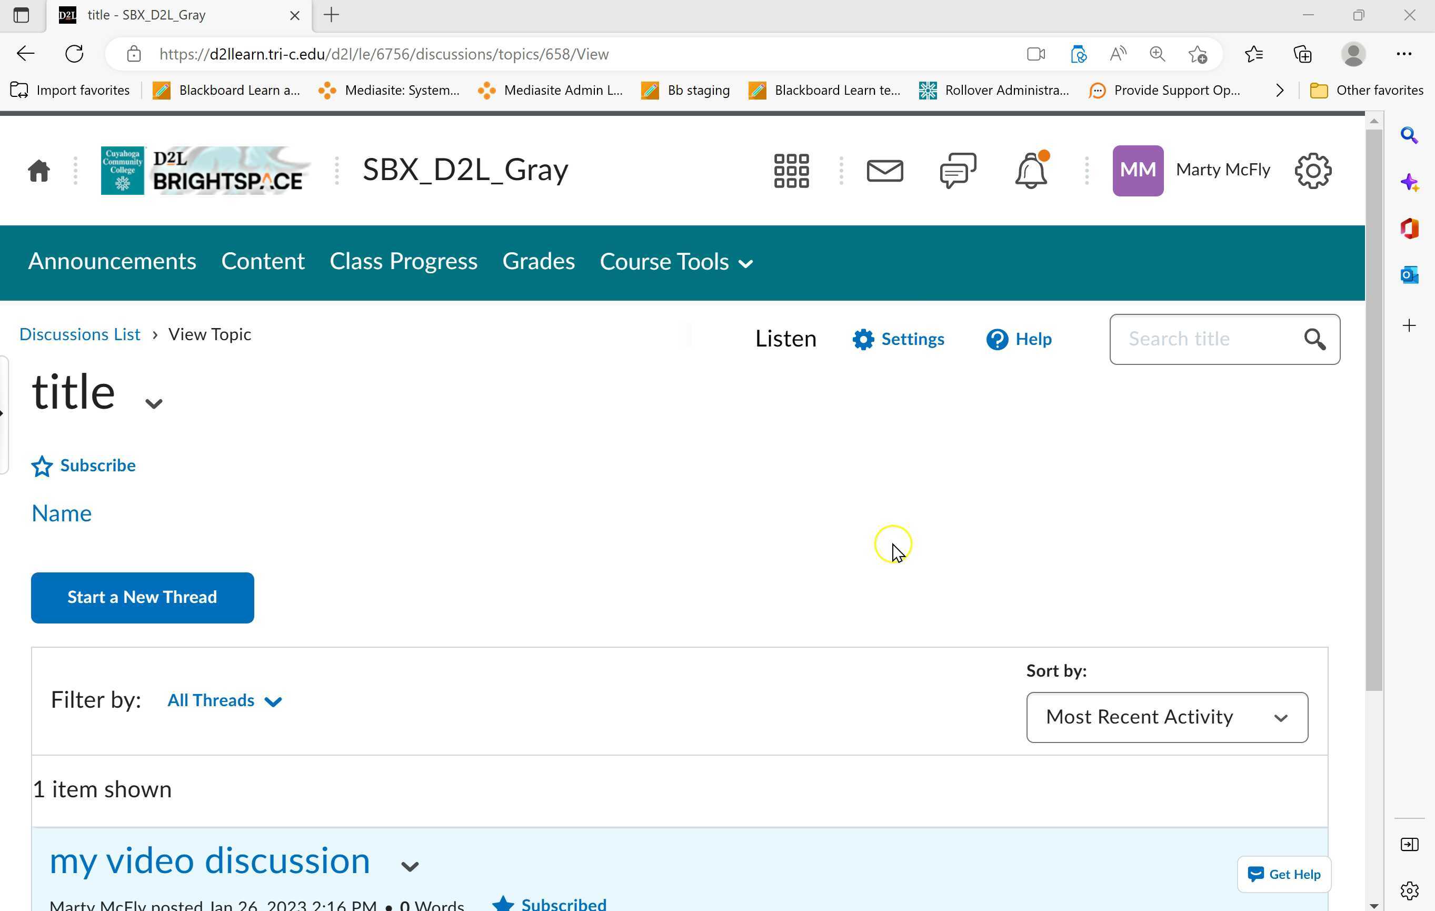Click the Brightspace home icon

[x=37, y=171]
